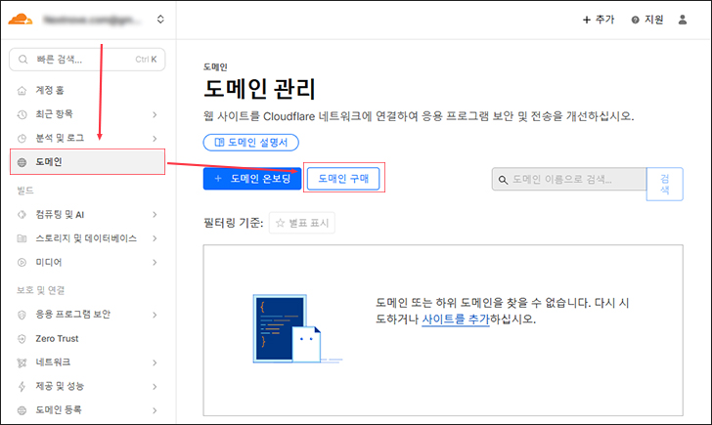Click the 보호 및 연결 section label
The image size is (712, 425).
pyautogui.click(x=41, y=290)
